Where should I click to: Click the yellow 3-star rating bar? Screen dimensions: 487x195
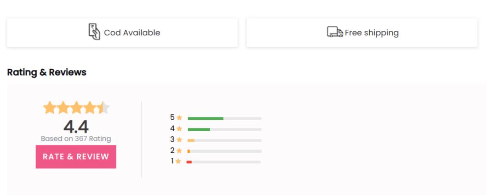click(x=224, y=140)
